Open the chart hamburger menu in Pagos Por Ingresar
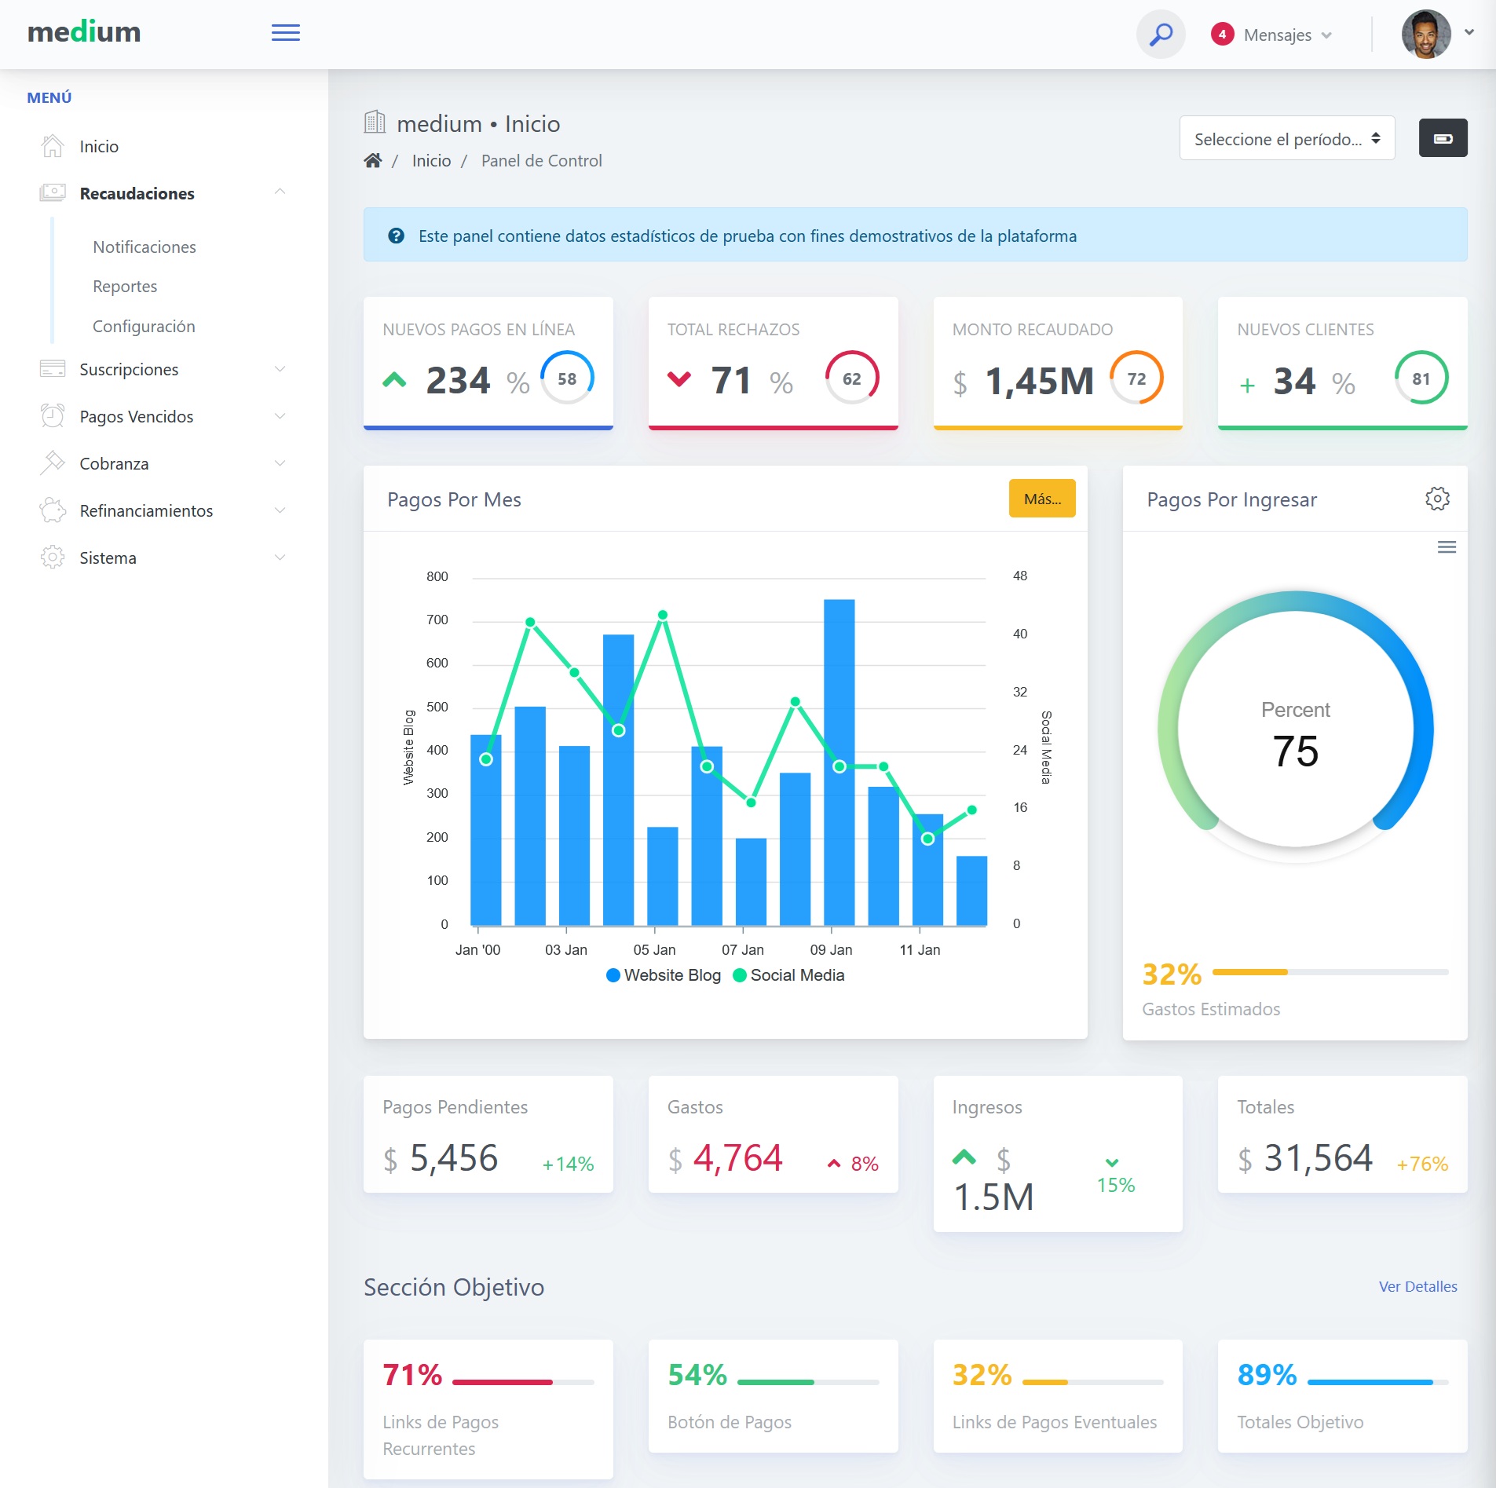 pyautogui.click(x=1447, y=547)
